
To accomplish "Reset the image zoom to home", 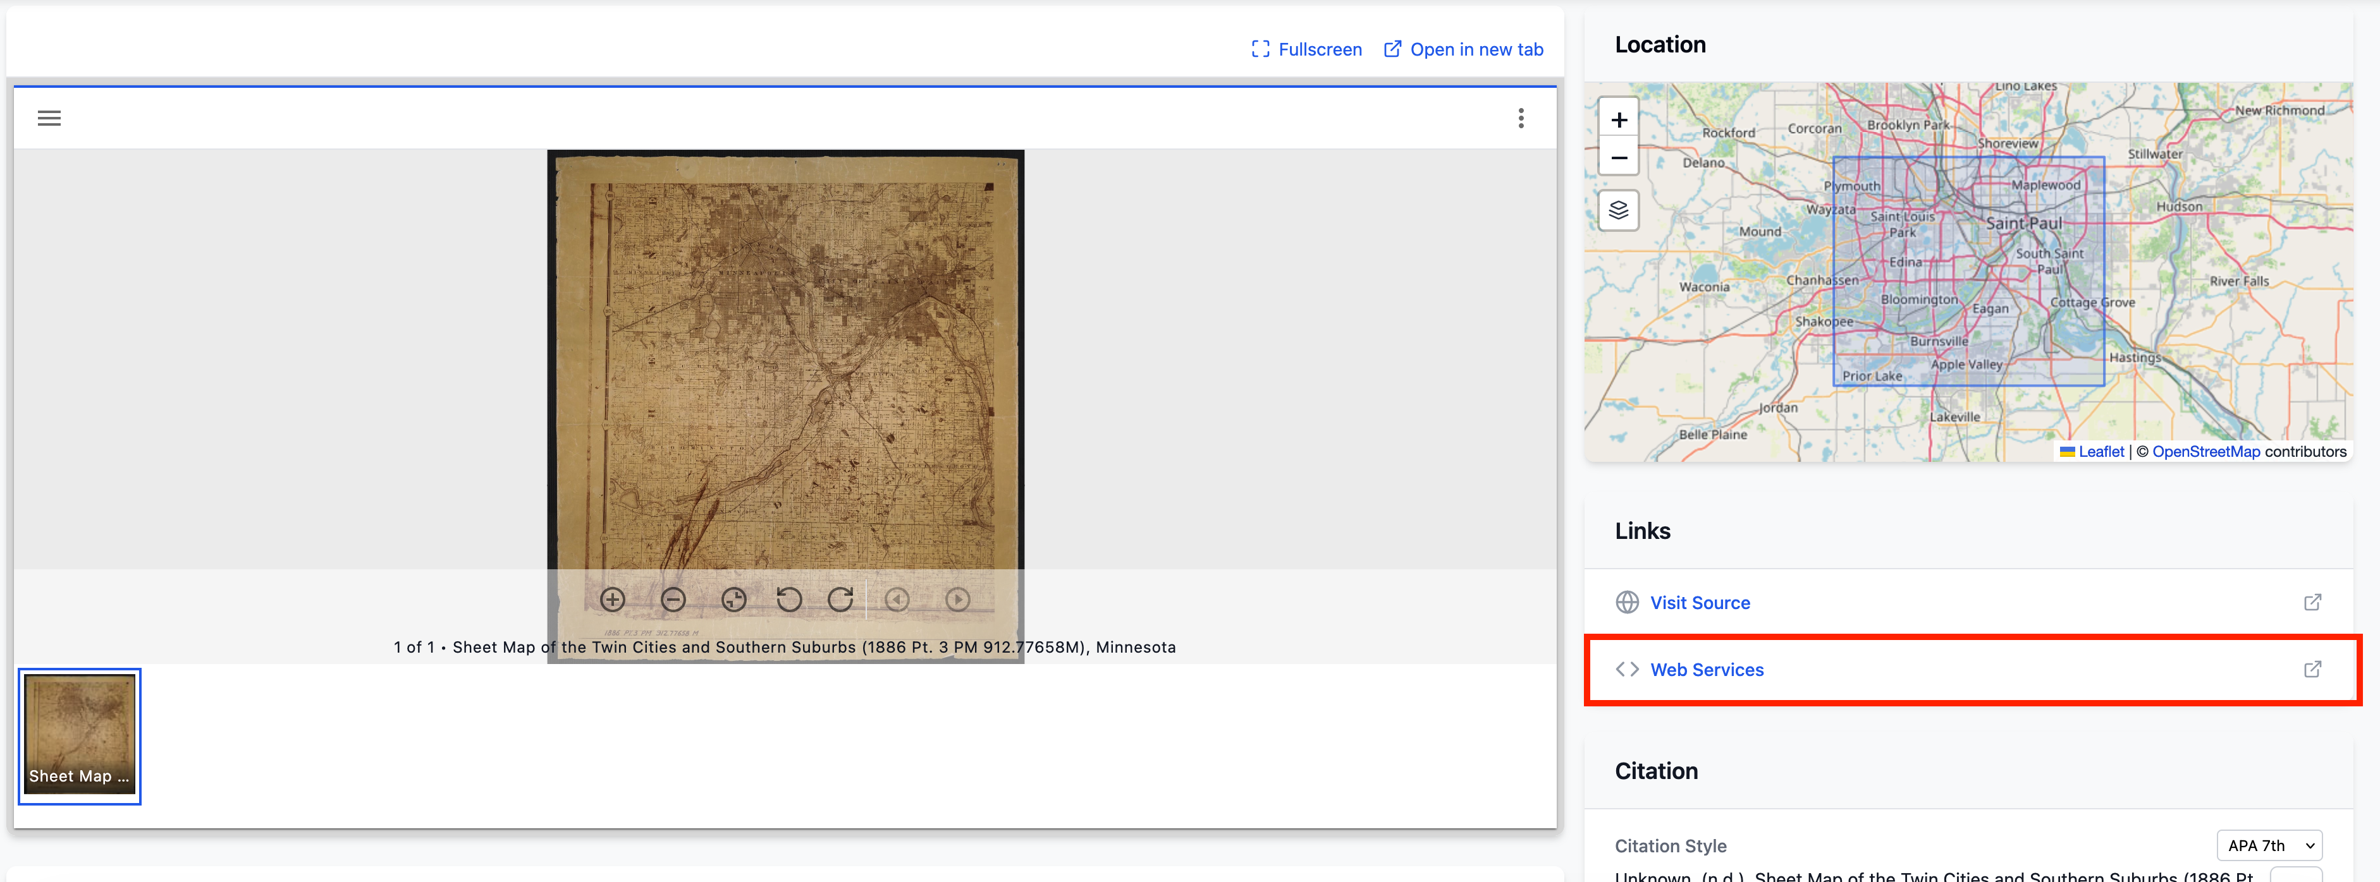I will pos(733,600).
